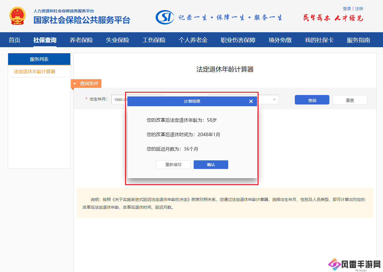This screenshot has width=383, height=272.
Task: Select the 社保查询 navigation tab
Action: pyautogui.click(x=45, y=40)
